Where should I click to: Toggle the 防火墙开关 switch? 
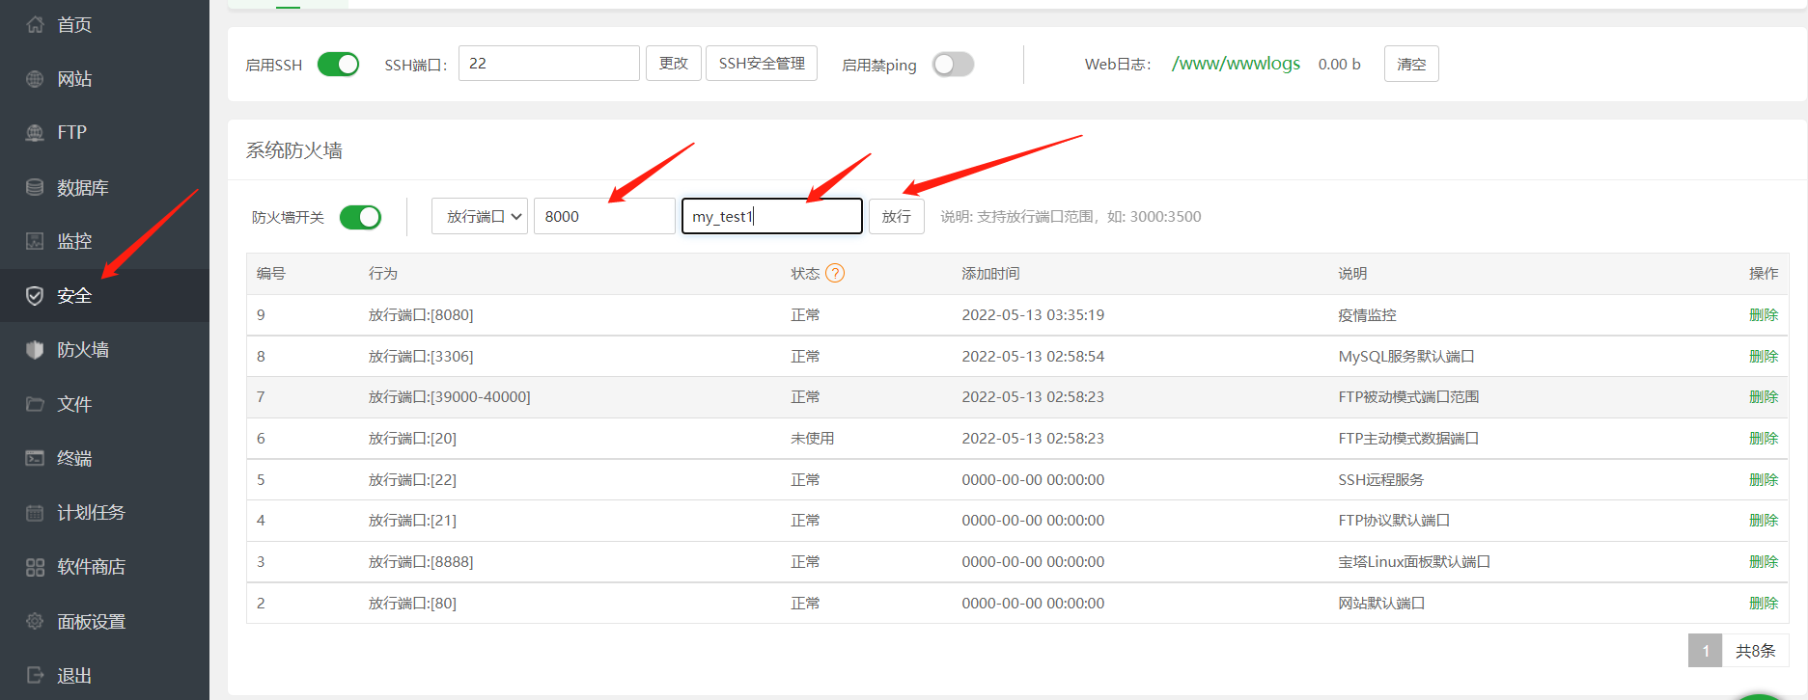[360, 217]
